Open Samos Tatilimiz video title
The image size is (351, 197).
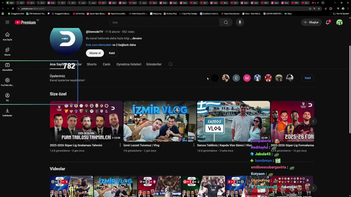click(x=224, y=145)
